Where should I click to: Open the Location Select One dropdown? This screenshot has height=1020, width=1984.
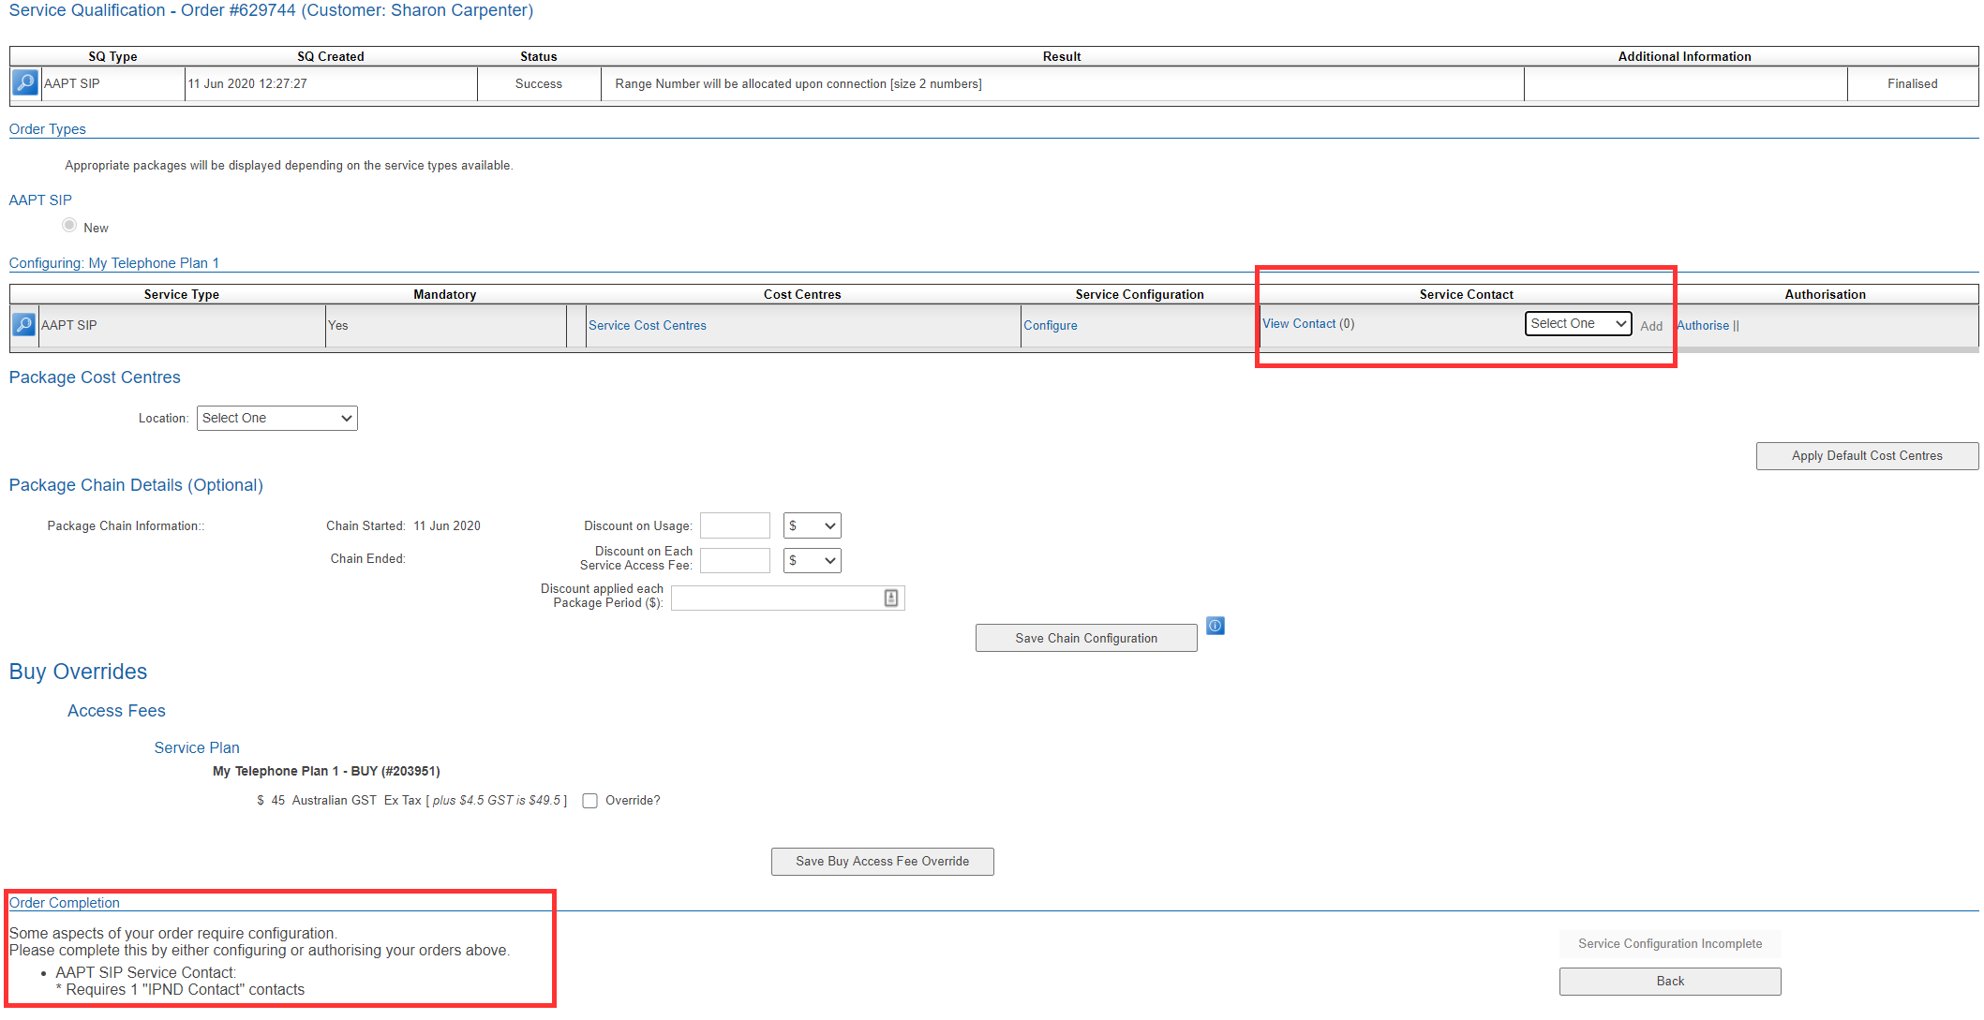point(277,418)
